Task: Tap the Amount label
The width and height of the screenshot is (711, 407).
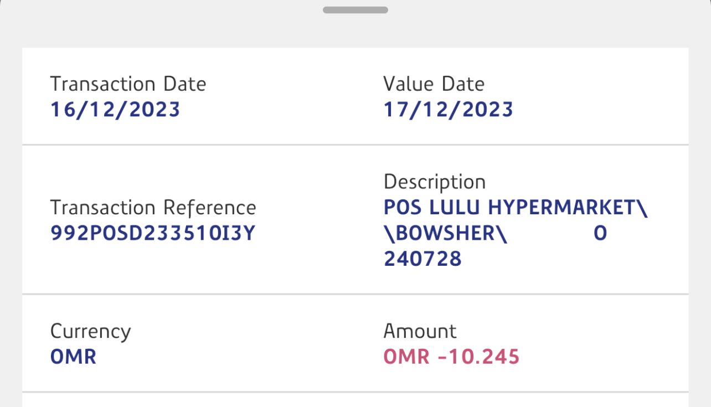Action: [x=420, y=331]
